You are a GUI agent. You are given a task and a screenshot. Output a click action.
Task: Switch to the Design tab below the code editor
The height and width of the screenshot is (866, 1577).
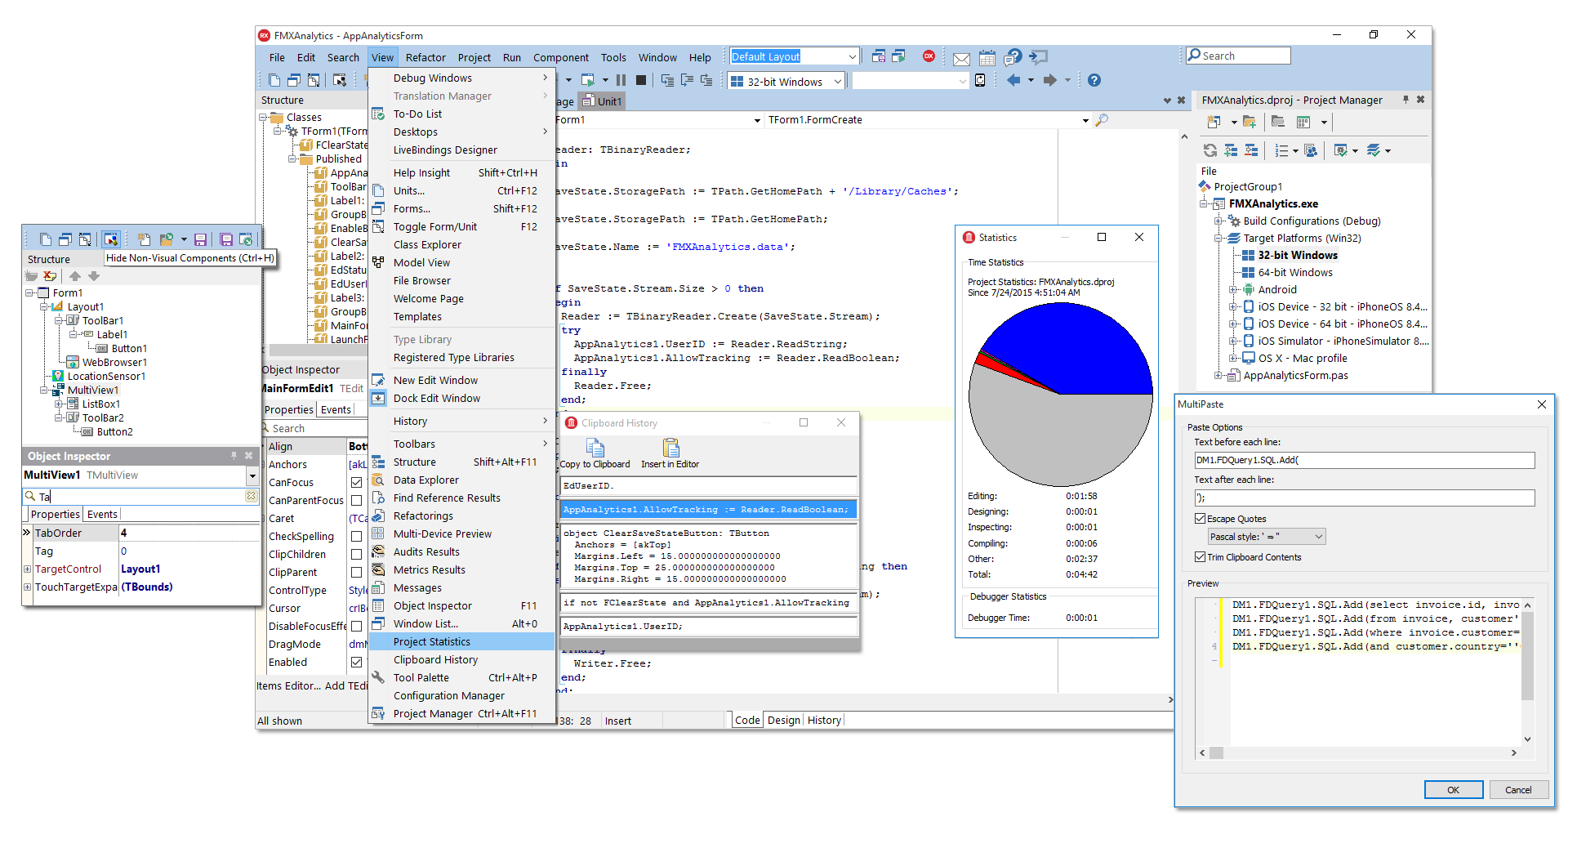(x=783, y=721)
